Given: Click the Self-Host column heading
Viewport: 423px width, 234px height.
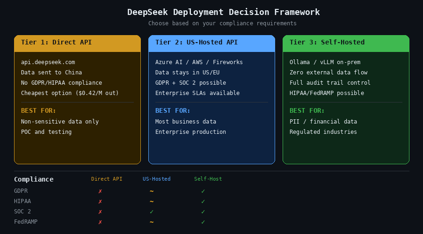Looking at the screenshot, I should click(x=208, y=179).
